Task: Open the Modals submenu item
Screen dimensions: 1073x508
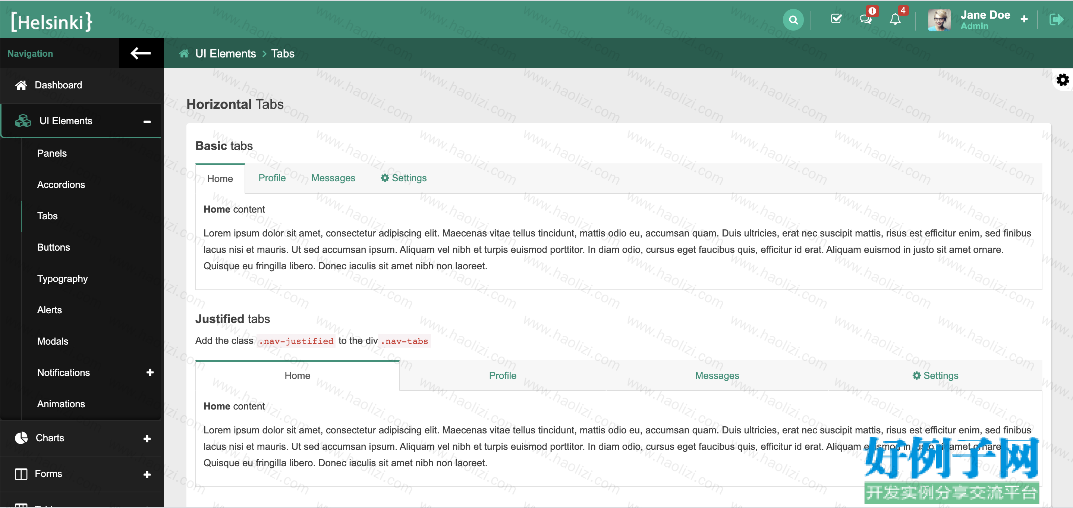Action: tap(53, 341)
